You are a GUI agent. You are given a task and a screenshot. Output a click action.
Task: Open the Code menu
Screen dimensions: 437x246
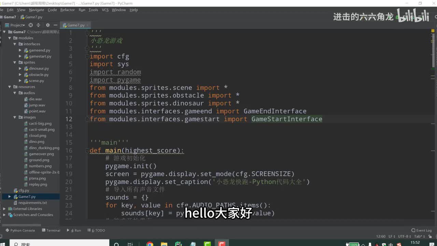[52, 10]
